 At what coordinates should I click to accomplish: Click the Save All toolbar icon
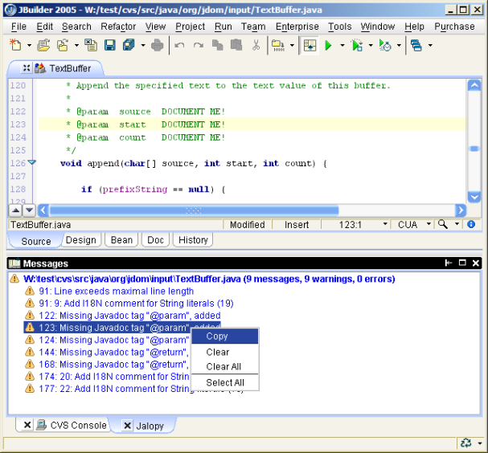(x=129, y=45)
